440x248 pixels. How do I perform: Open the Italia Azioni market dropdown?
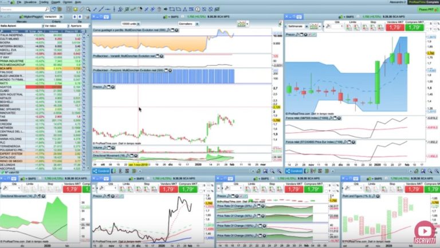[x=22, y=26]
